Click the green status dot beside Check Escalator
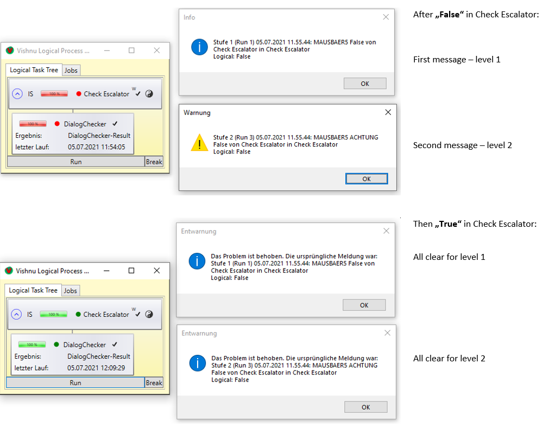 pyautogui.click(x=78, y=314)
